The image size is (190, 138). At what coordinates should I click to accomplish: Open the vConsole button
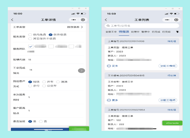click(x=172, y=123)
